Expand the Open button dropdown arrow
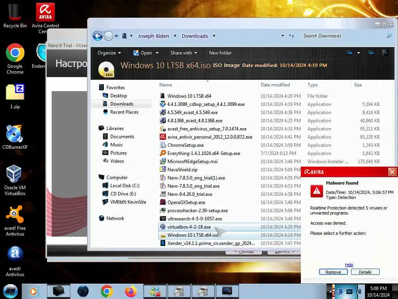 click(157, 53)
